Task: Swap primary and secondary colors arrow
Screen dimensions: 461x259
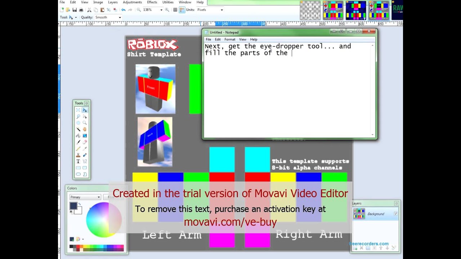Action: tap(80, 204)
